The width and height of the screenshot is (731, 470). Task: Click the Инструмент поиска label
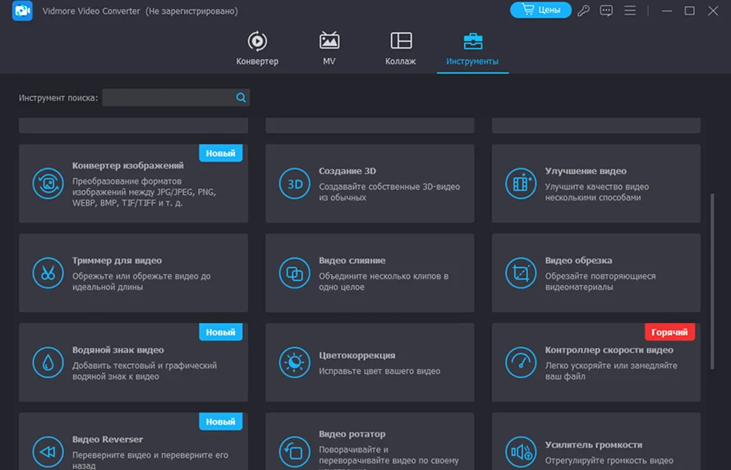pyautogui.click(x=58, y=98)
